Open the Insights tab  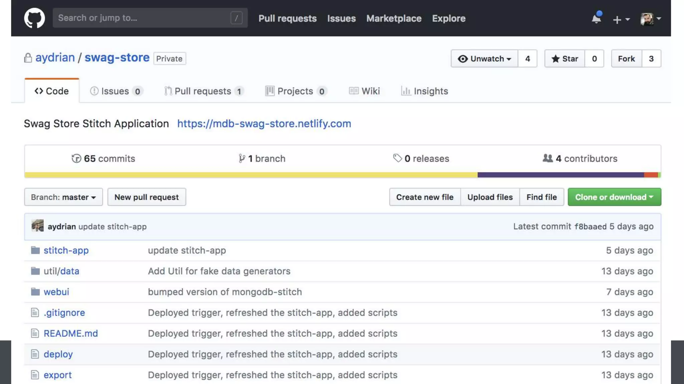click(424, 91)
